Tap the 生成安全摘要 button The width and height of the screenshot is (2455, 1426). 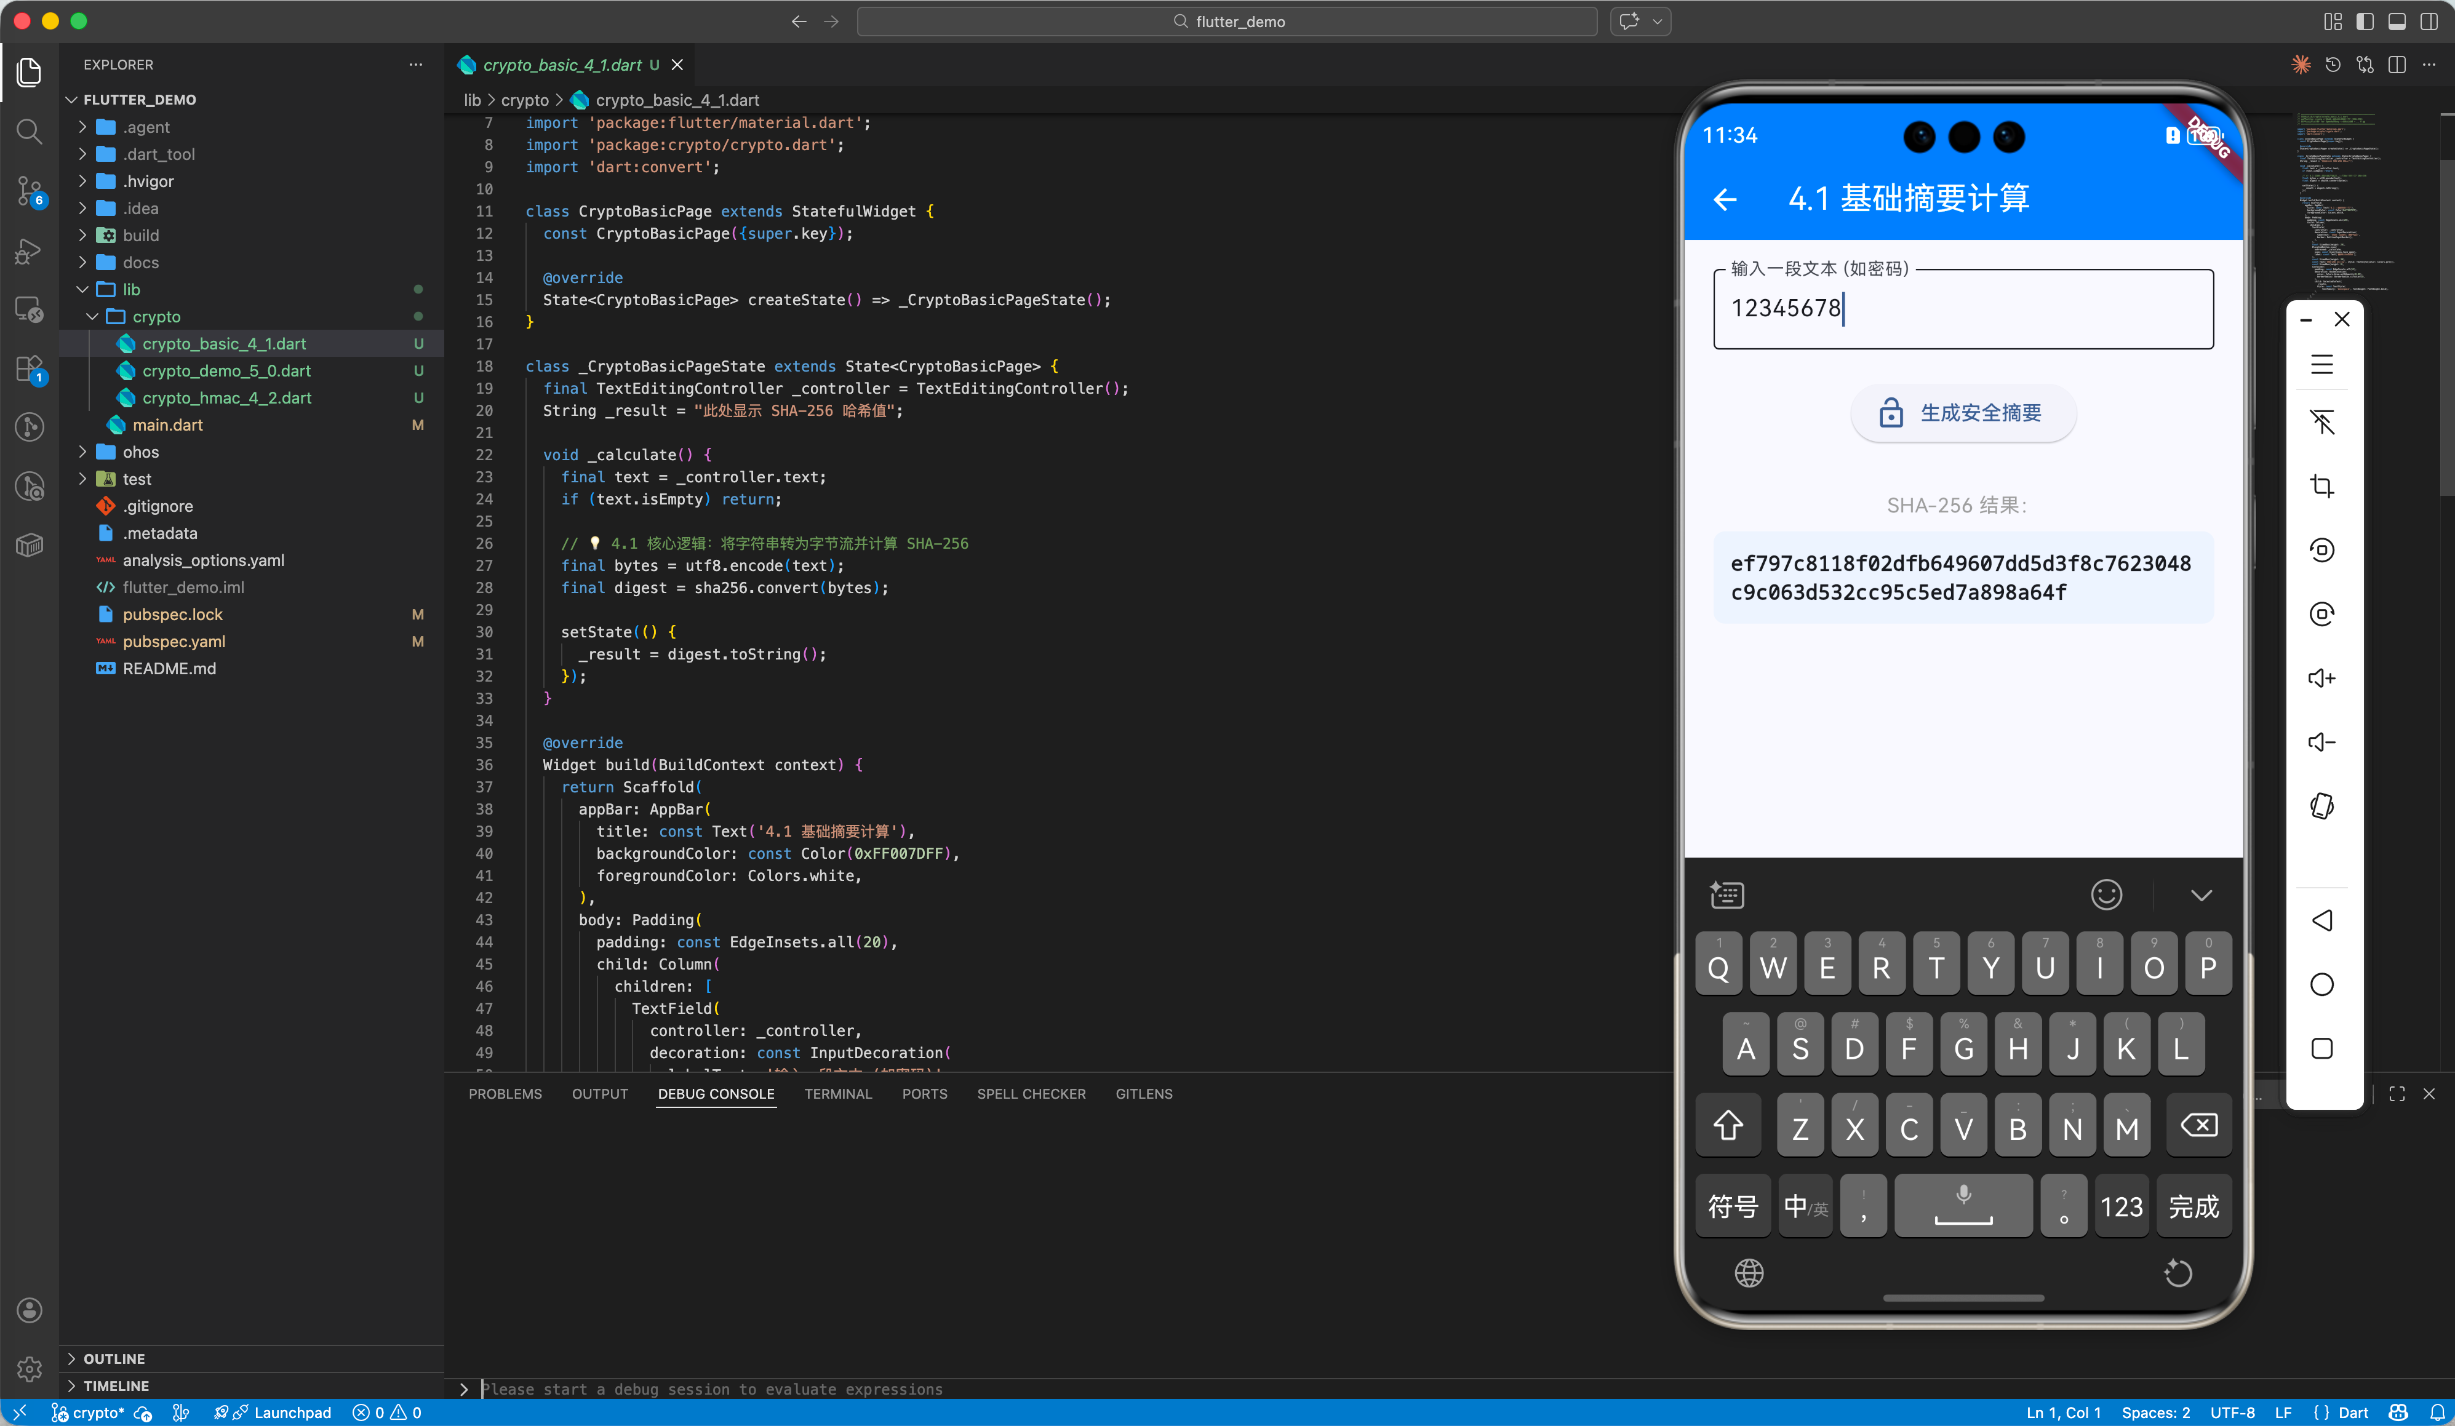pyautogui.click(x=1962, y=413)
